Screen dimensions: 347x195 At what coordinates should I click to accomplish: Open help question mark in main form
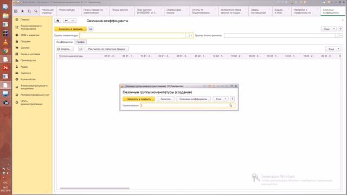point(340,29)
